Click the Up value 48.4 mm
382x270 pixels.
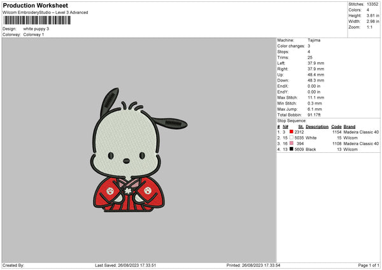[316, 75]
